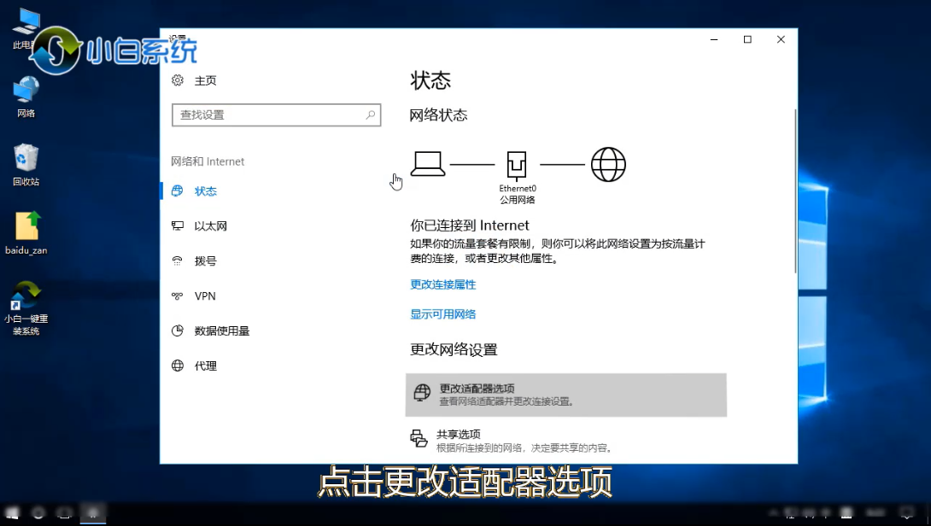Click the 公用网络 label under Ethernet0

[517, 200]
